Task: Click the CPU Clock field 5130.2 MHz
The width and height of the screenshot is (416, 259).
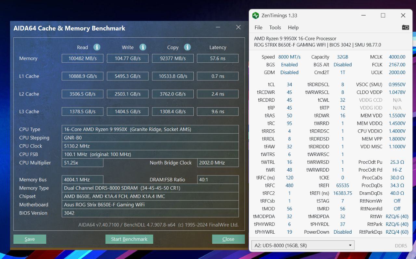Action: pos(150,146)
